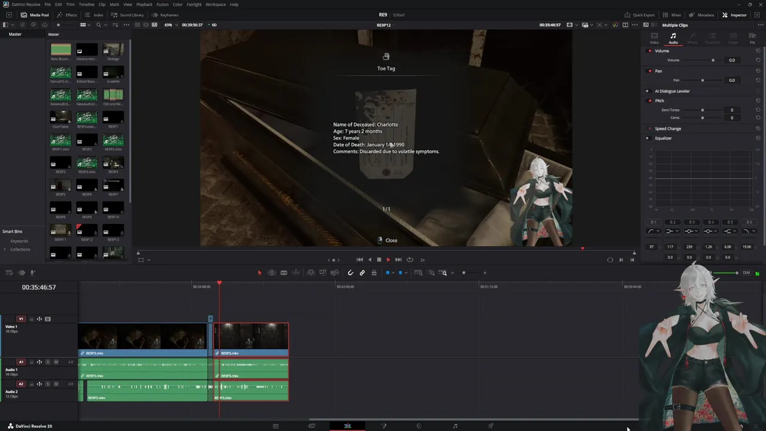Play in reverse

[369, 260]
